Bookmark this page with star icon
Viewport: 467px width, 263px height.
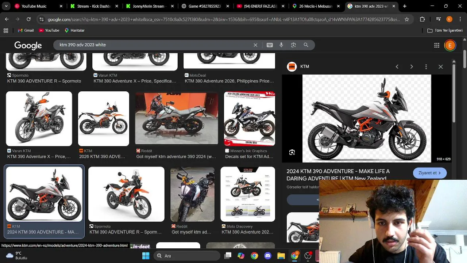click(407, 19)
